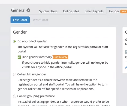Uncheck Hide gender internally checkbox
The image size is (127, 106).
19,57
